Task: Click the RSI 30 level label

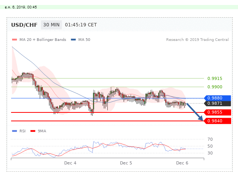Action: click(x=210, y=153)
